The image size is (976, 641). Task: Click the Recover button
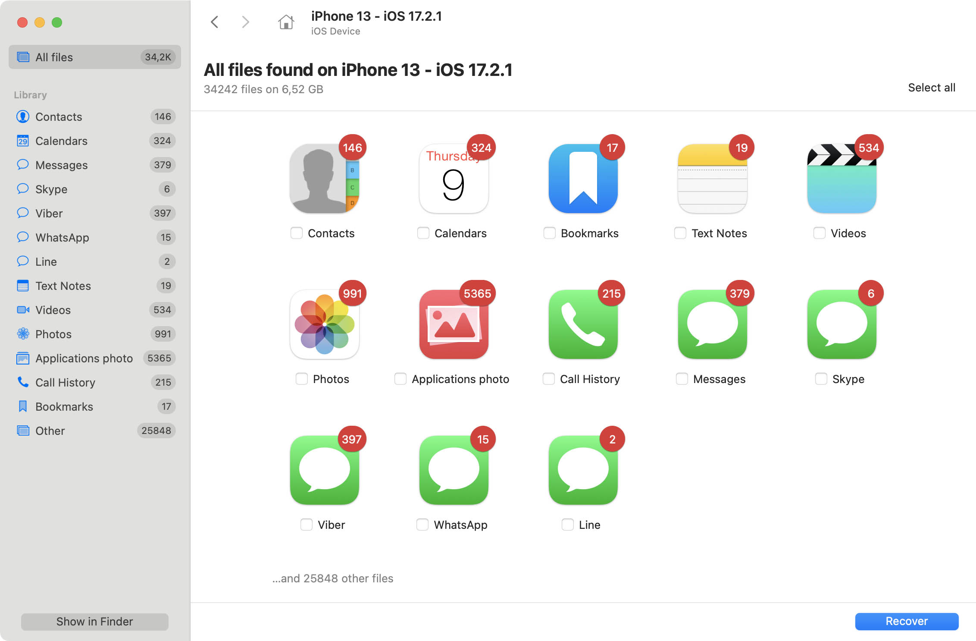tap(906, 620)
